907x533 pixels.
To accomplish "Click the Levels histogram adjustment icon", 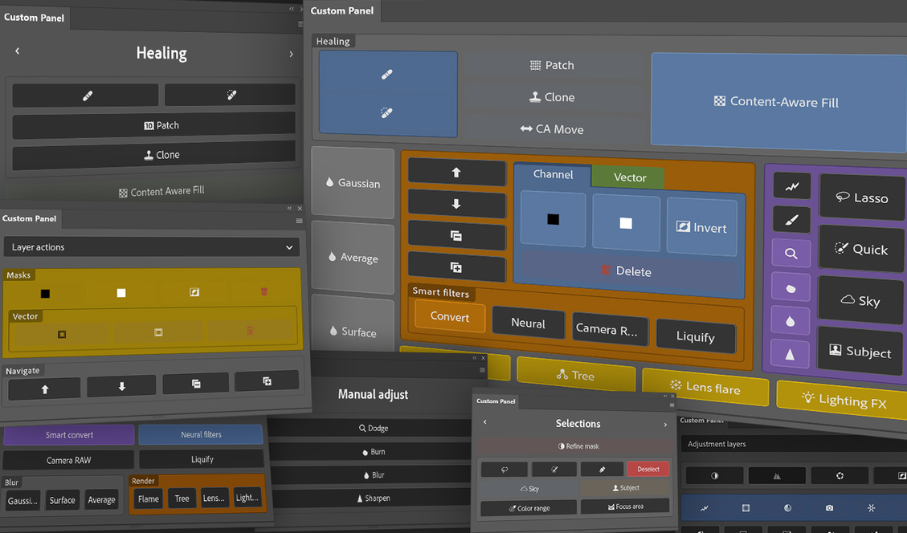I will click(x=777, y=476).
